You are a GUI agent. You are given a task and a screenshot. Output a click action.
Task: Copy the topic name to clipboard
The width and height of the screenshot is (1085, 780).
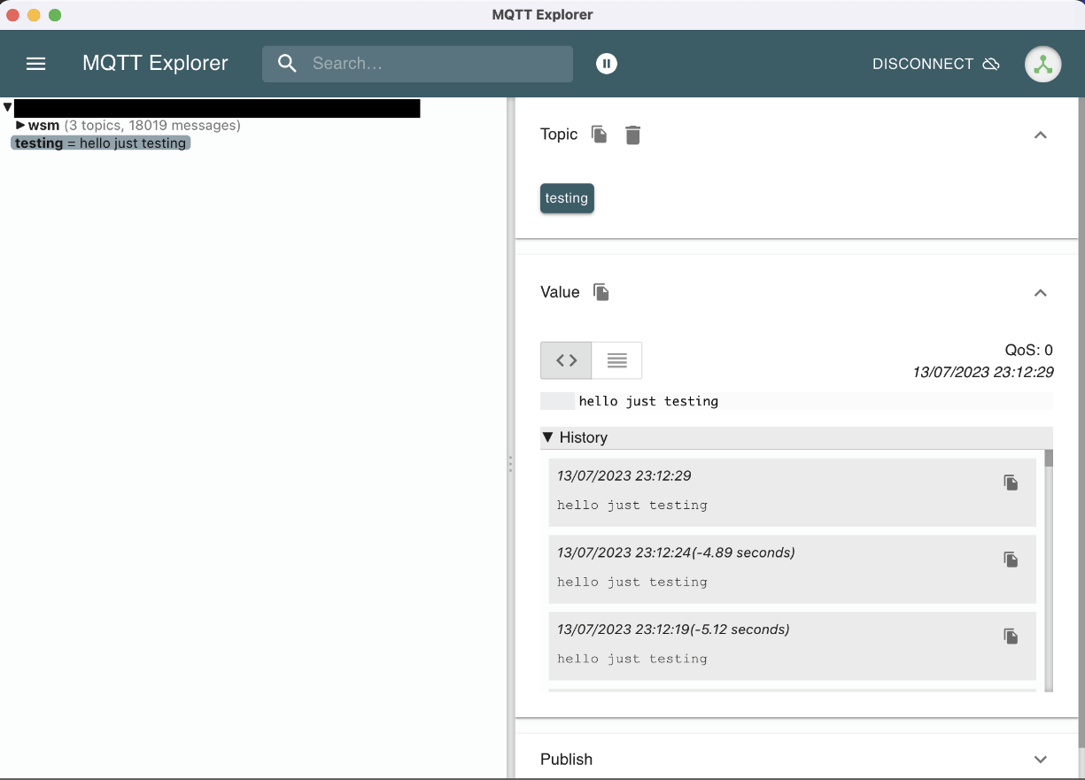click(599, 135)
